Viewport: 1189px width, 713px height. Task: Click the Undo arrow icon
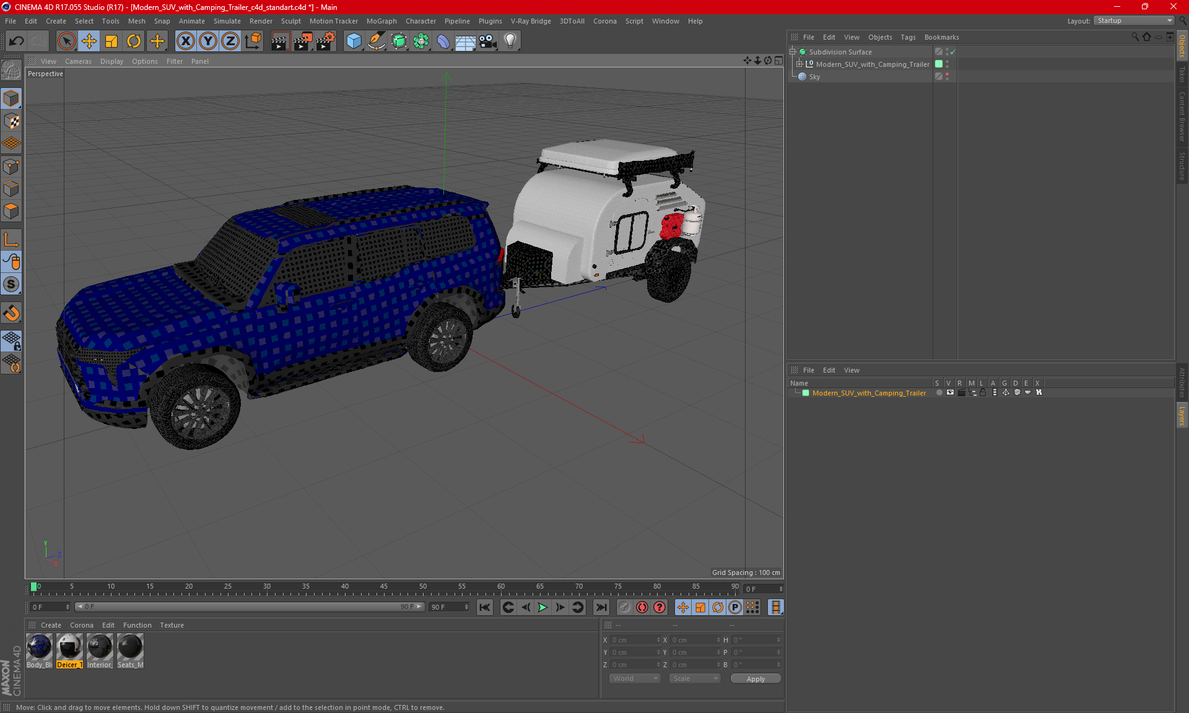click(17, 41)
